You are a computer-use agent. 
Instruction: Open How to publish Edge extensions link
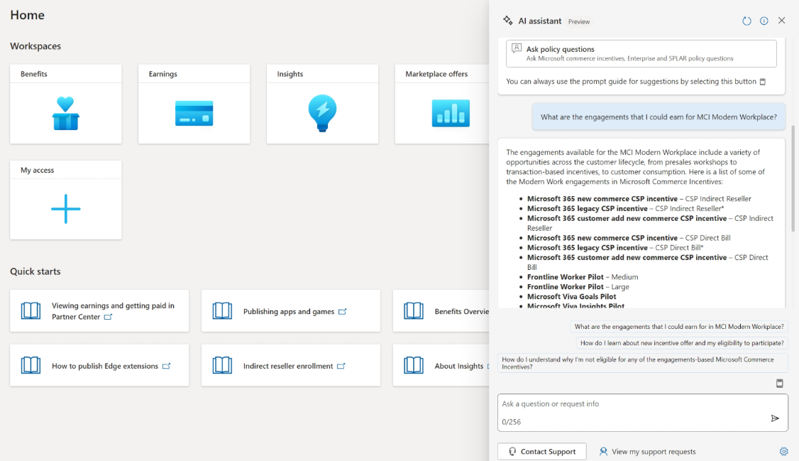pos(105,366)
